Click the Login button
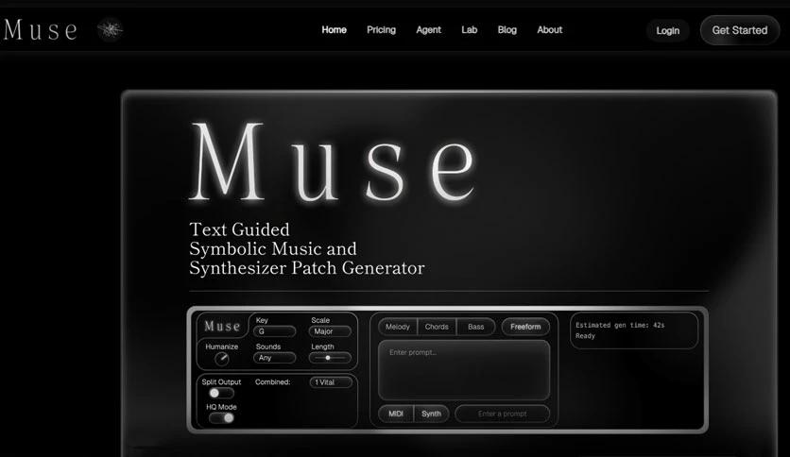 click(x=667, y=31)
